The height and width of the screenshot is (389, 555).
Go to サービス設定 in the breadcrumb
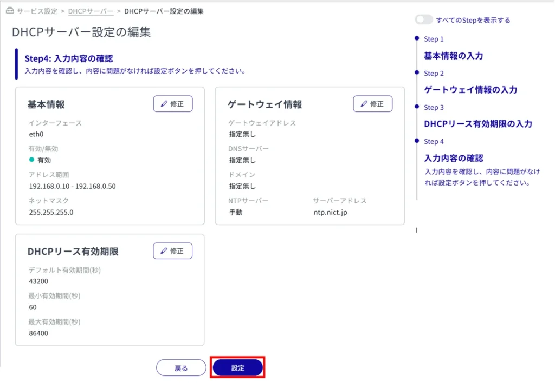(x=38, y=11)
